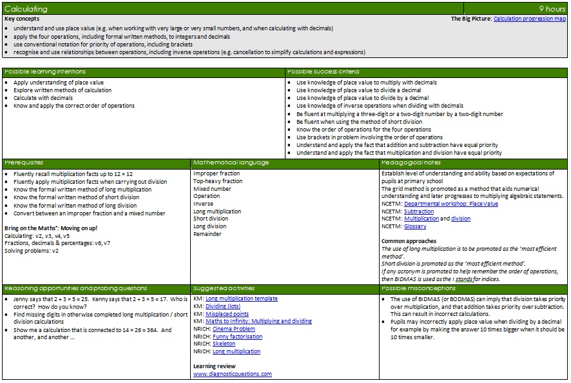
Task: Select 'apply the four operations' key concept bullet
Action: (x=122, y=37)
